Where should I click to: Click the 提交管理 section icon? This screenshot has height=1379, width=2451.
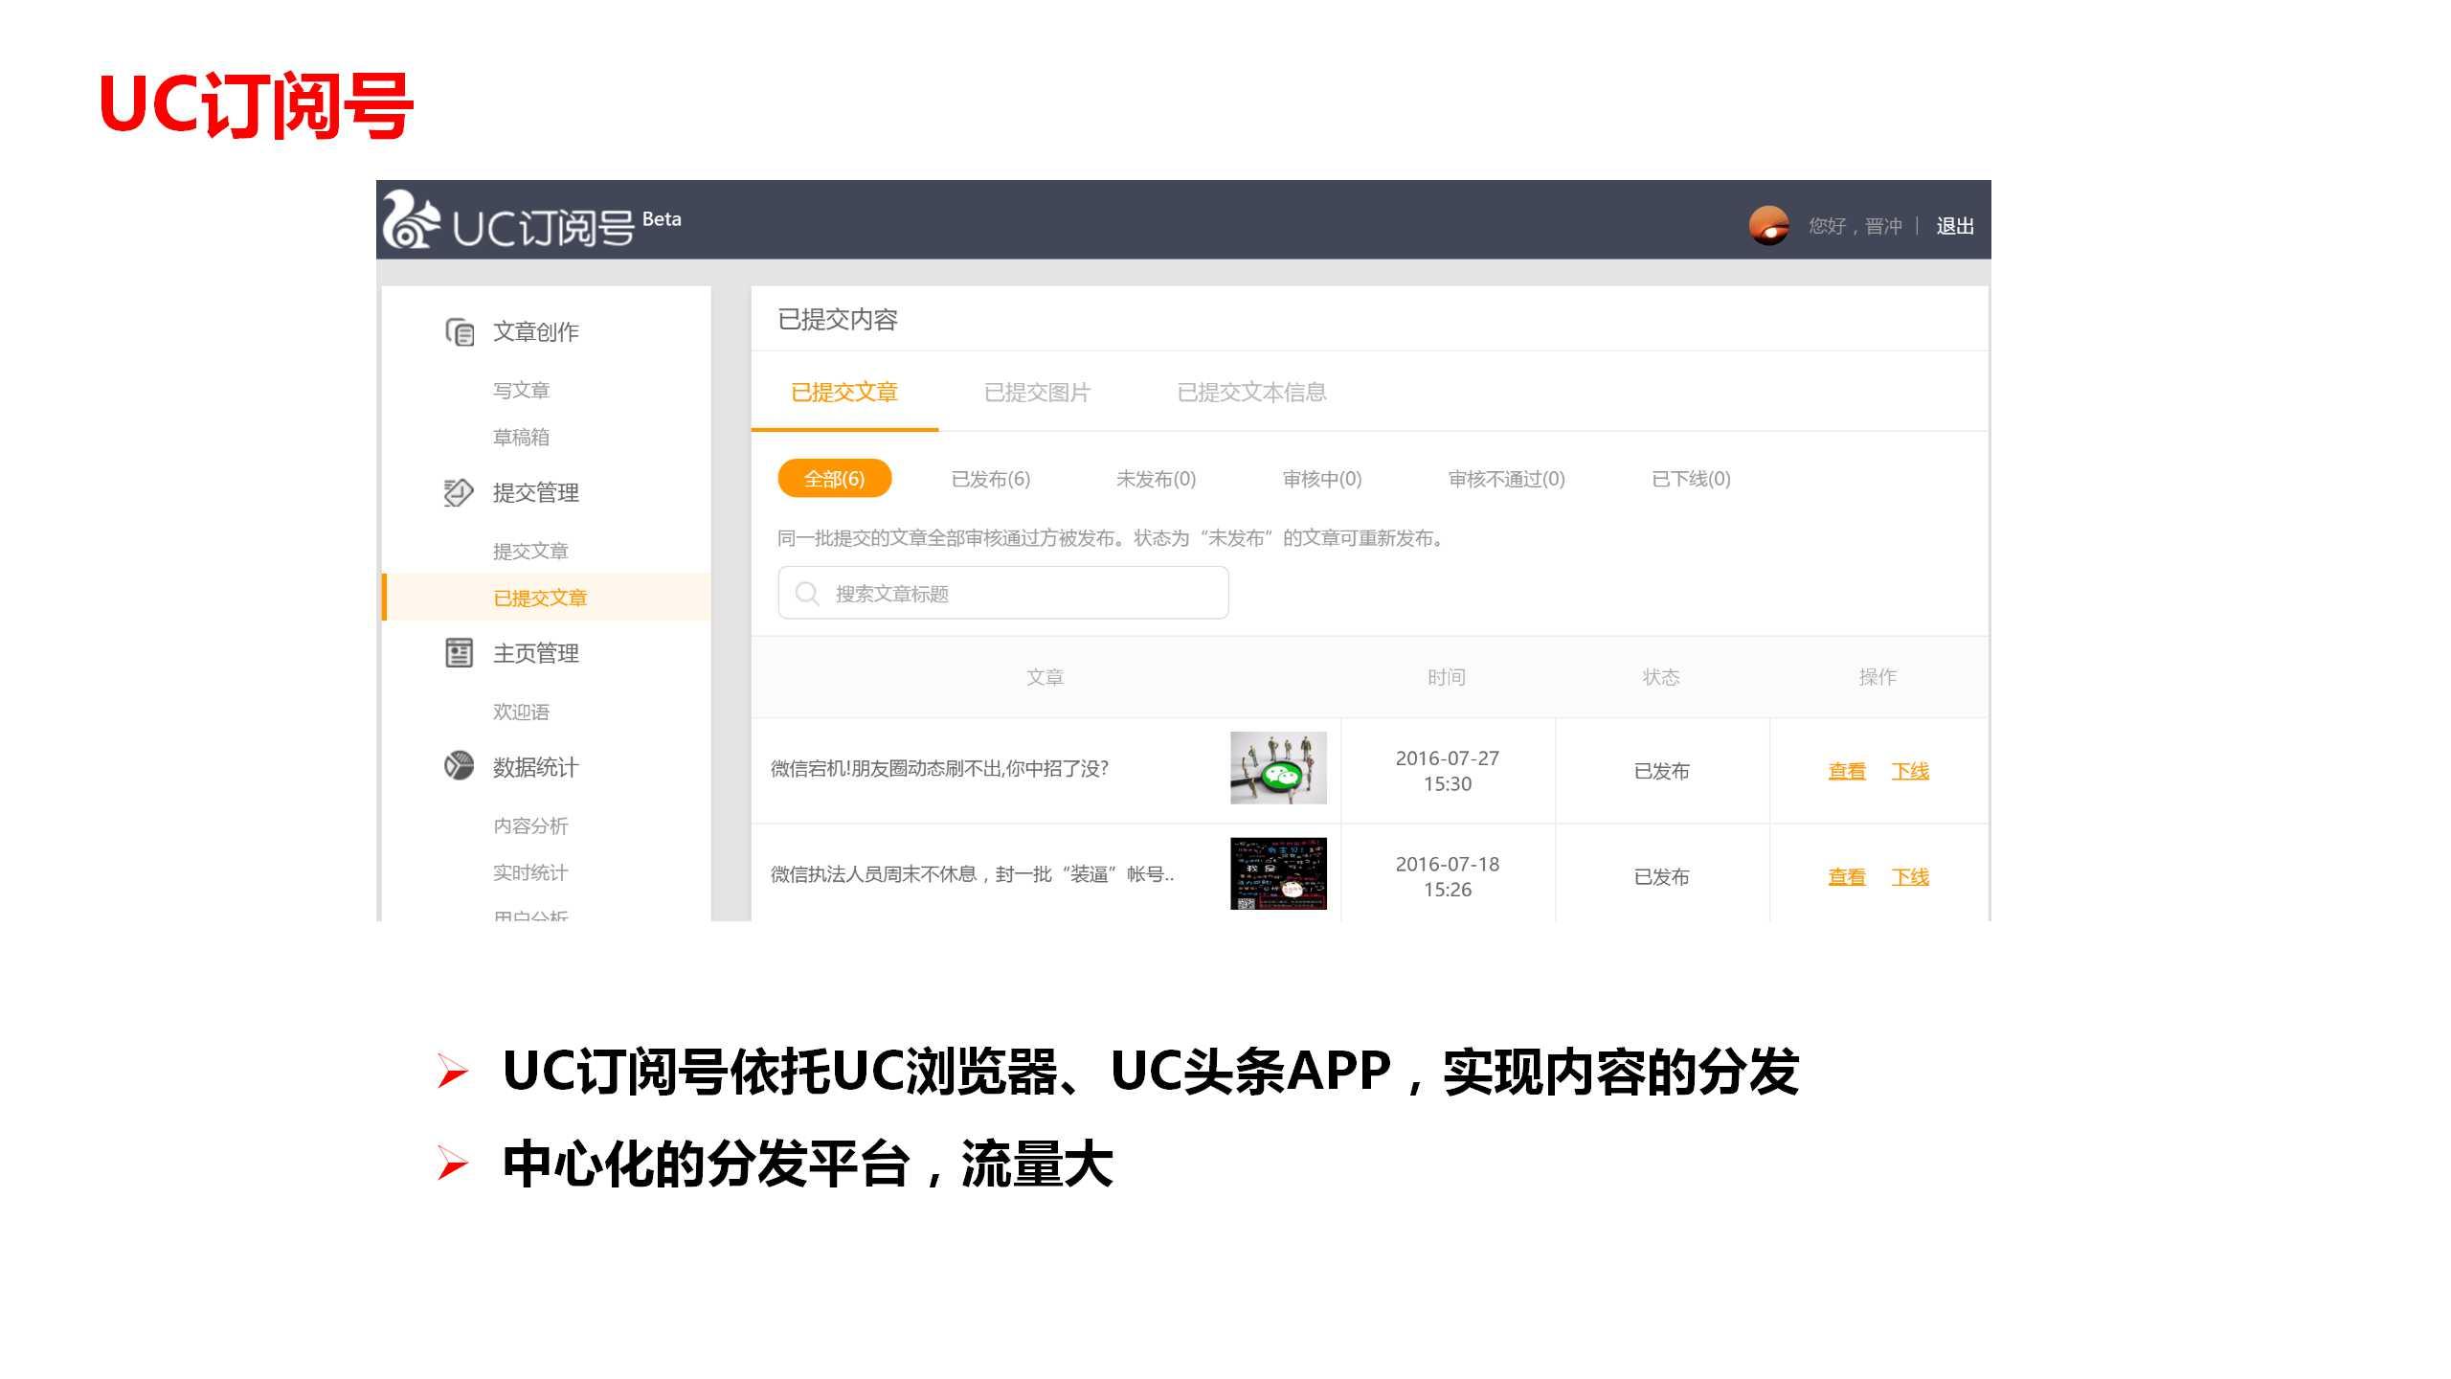coord(459,492)
